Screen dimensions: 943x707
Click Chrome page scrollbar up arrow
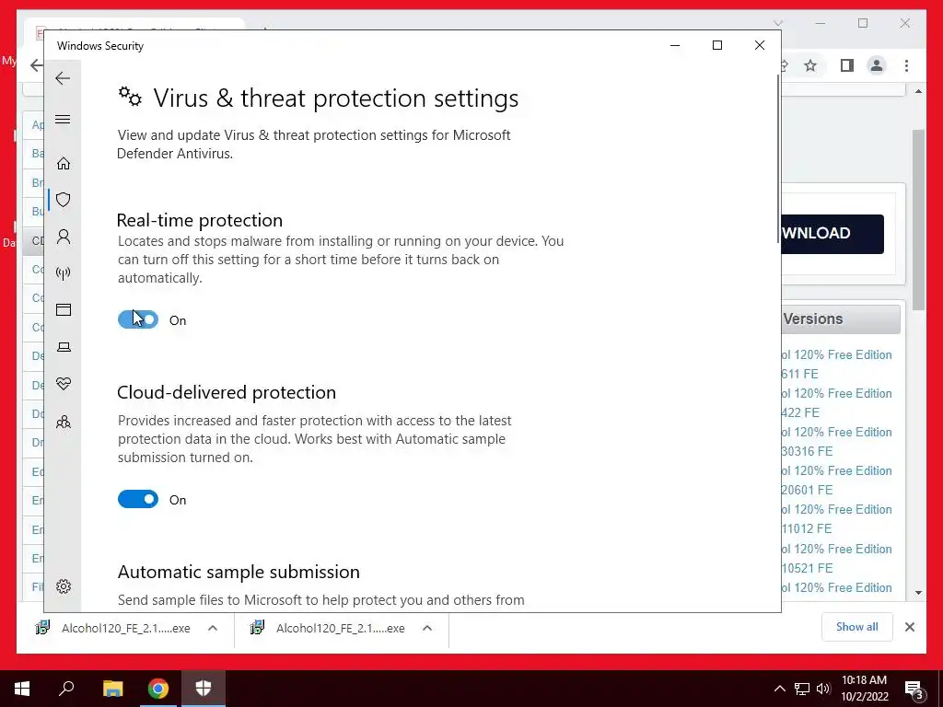tap(918, 91)
